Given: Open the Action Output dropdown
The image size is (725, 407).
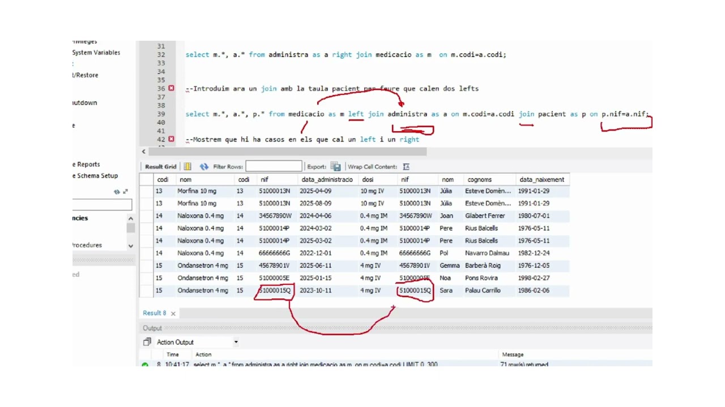Looking at the screenshot, I should coord(236,342).
